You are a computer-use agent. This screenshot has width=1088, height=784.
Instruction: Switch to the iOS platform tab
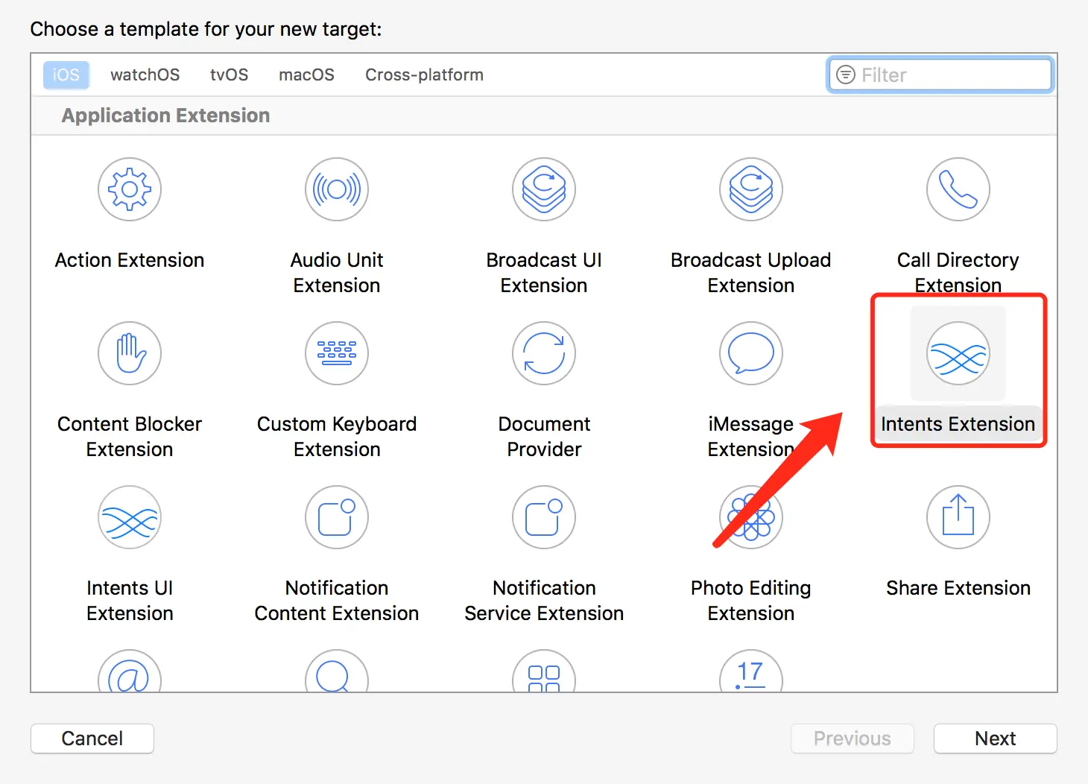(66, 75)
